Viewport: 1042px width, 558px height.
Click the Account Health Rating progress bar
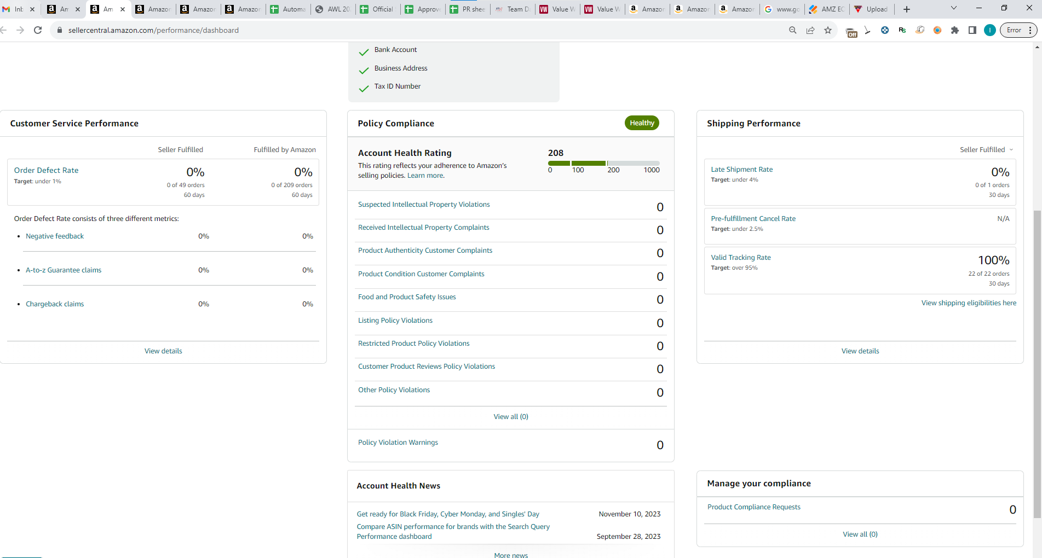click(603, 163)
